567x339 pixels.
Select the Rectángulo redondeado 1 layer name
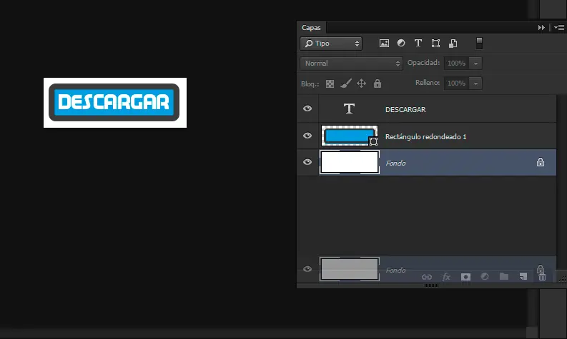coord(425,137)
